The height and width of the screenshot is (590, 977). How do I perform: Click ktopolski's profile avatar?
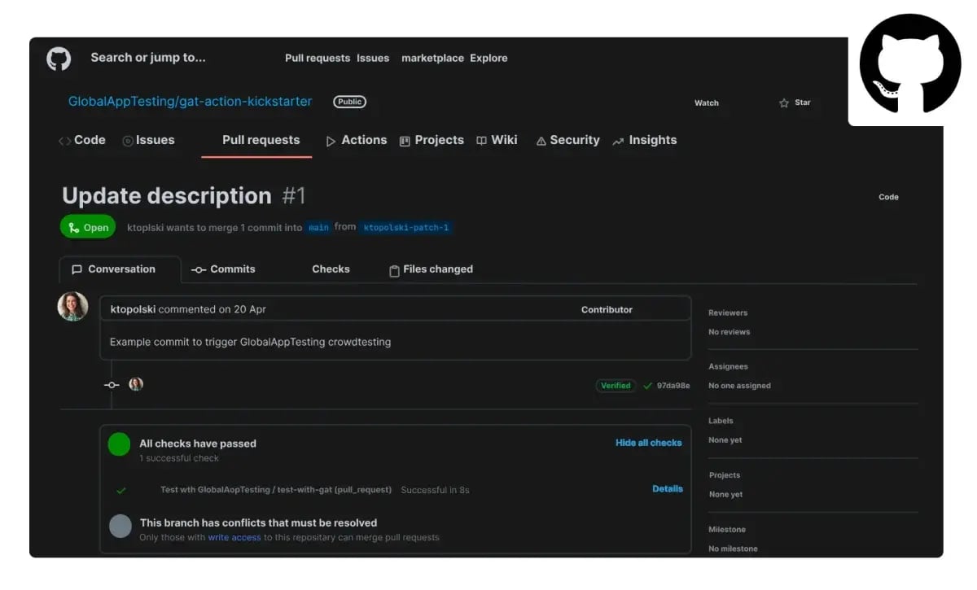click(x=72, y=308)
